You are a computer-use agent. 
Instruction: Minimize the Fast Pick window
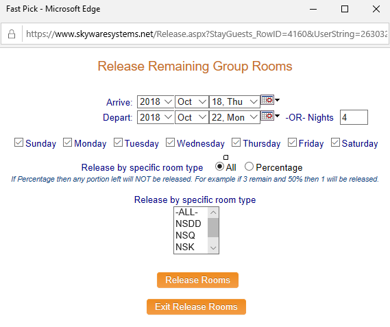tap(313, 9)
